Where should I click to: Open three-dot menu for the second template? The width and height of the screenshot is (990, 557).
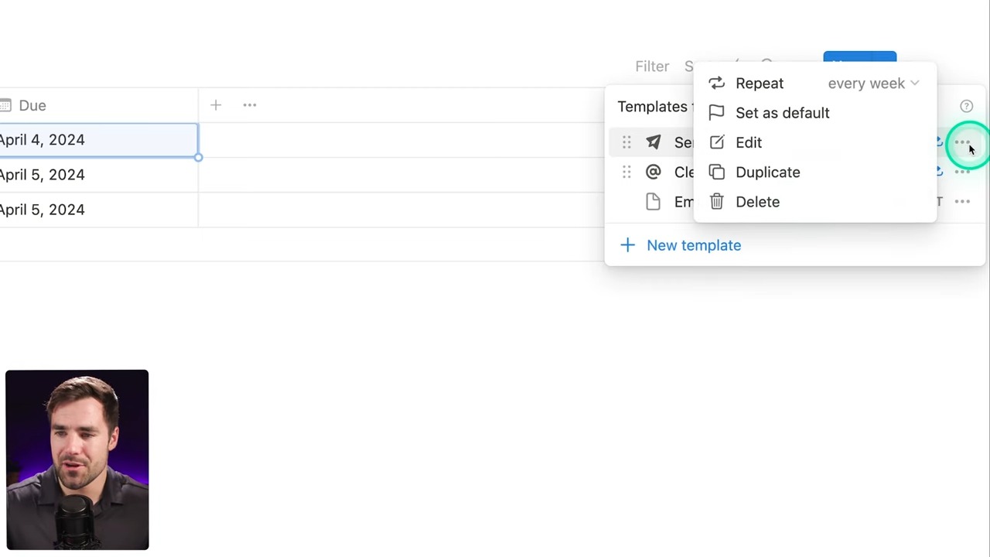coord(962,172)
